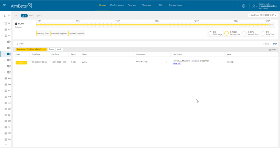Open the Last Hour time range dropdown

tap(263, 15)
